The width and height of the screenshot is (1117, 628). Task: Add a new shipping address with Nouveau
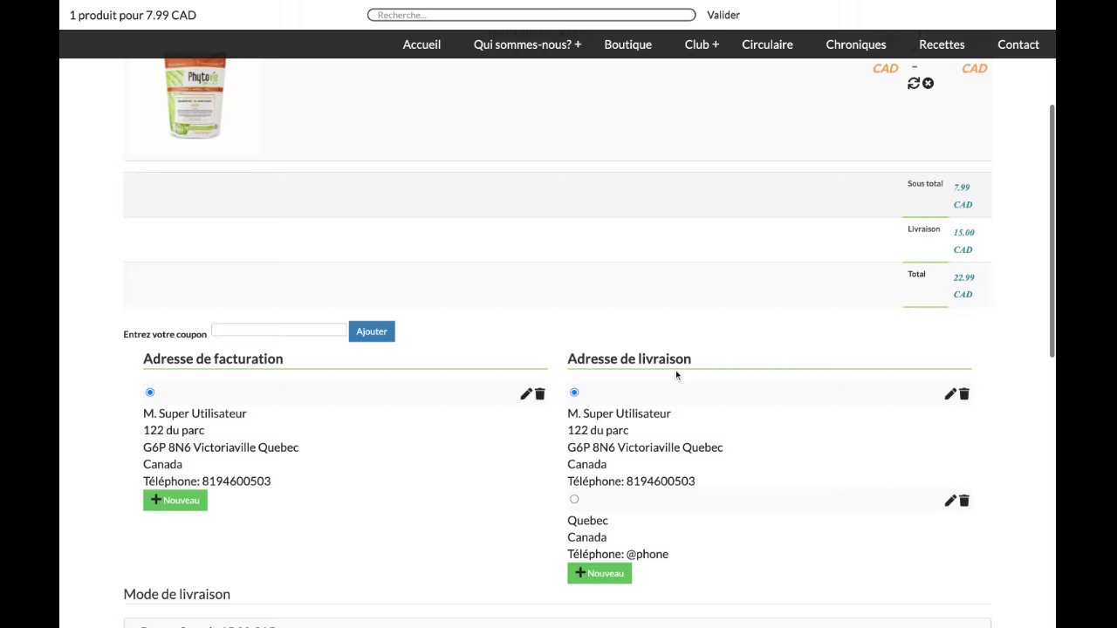click(x=600, y=573)
